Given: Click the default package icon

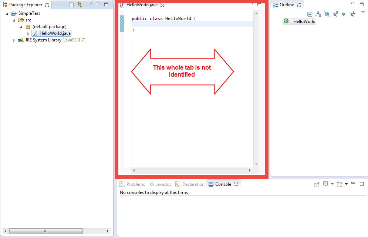Looking at the screenshot, I should (x=28, y=27).
